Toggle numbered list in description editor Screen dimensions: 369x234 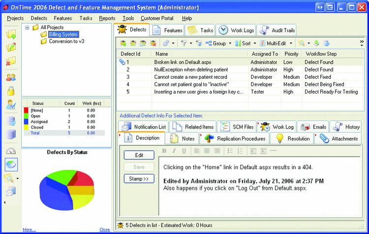click(240, 151)
